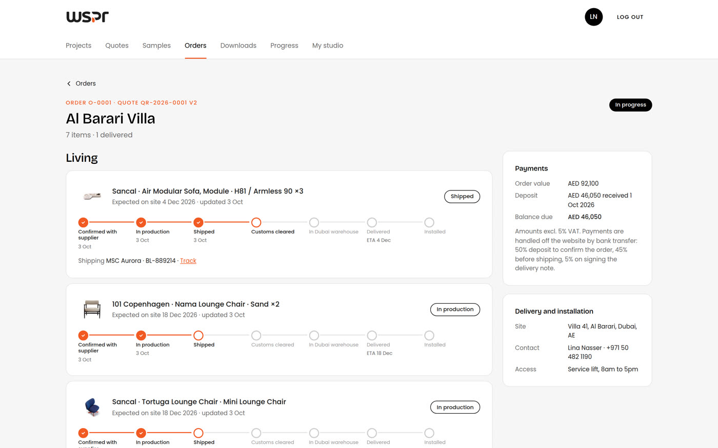Viewport: 718px width, 448px height.
Task: Open the My studio tab
Action: [x=328, y=46]
